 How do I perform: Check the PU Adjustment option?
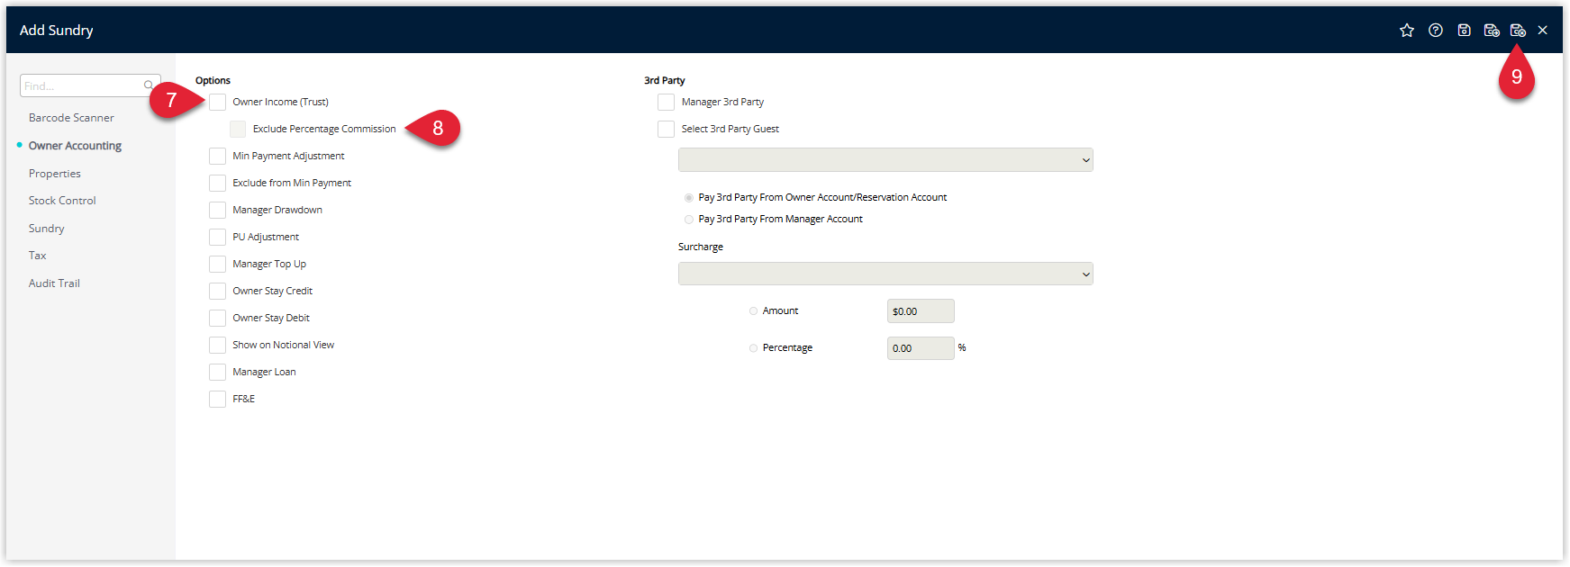click(x=218, y=237)
